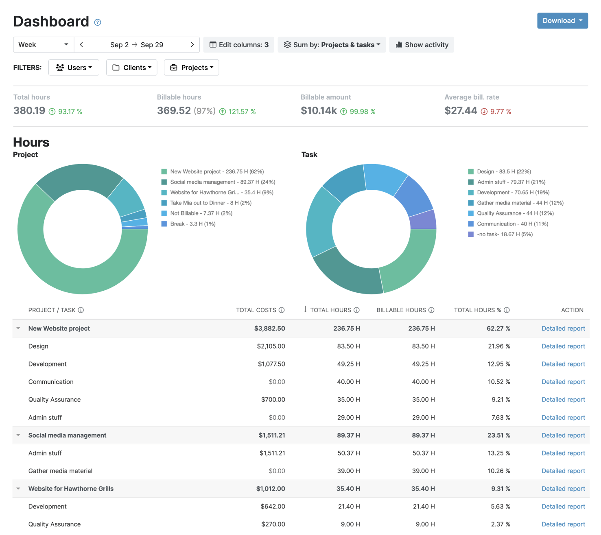Click the Design legend color swatch
Image resolution: width=601 pixels, height=535 pixels.
click(471, 171)
